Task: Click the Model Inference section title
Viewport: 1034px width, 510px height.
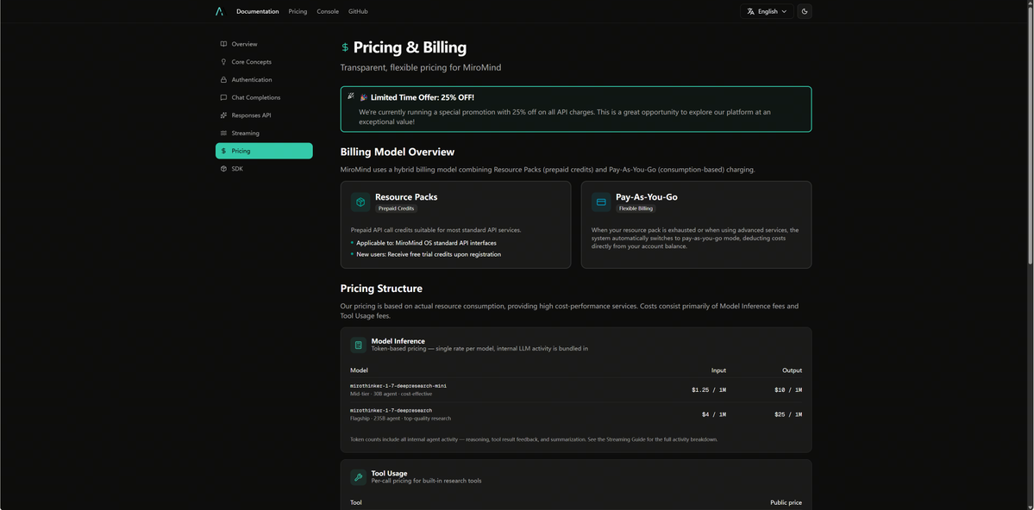Action: [x=398, y=340]
